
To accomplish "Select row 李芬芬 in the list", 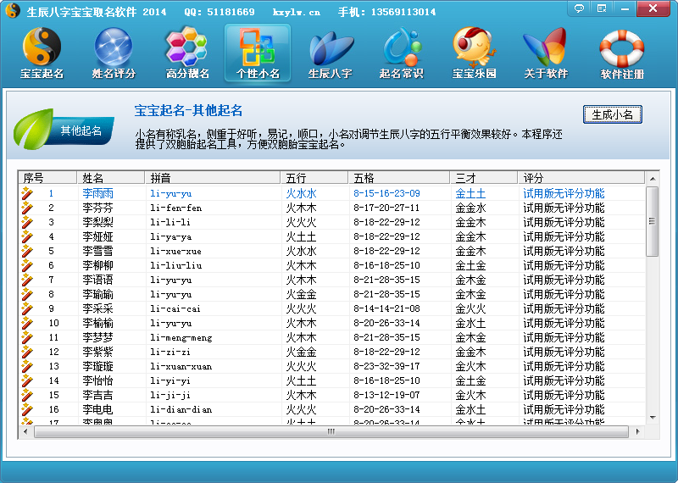I will point(97,208).
